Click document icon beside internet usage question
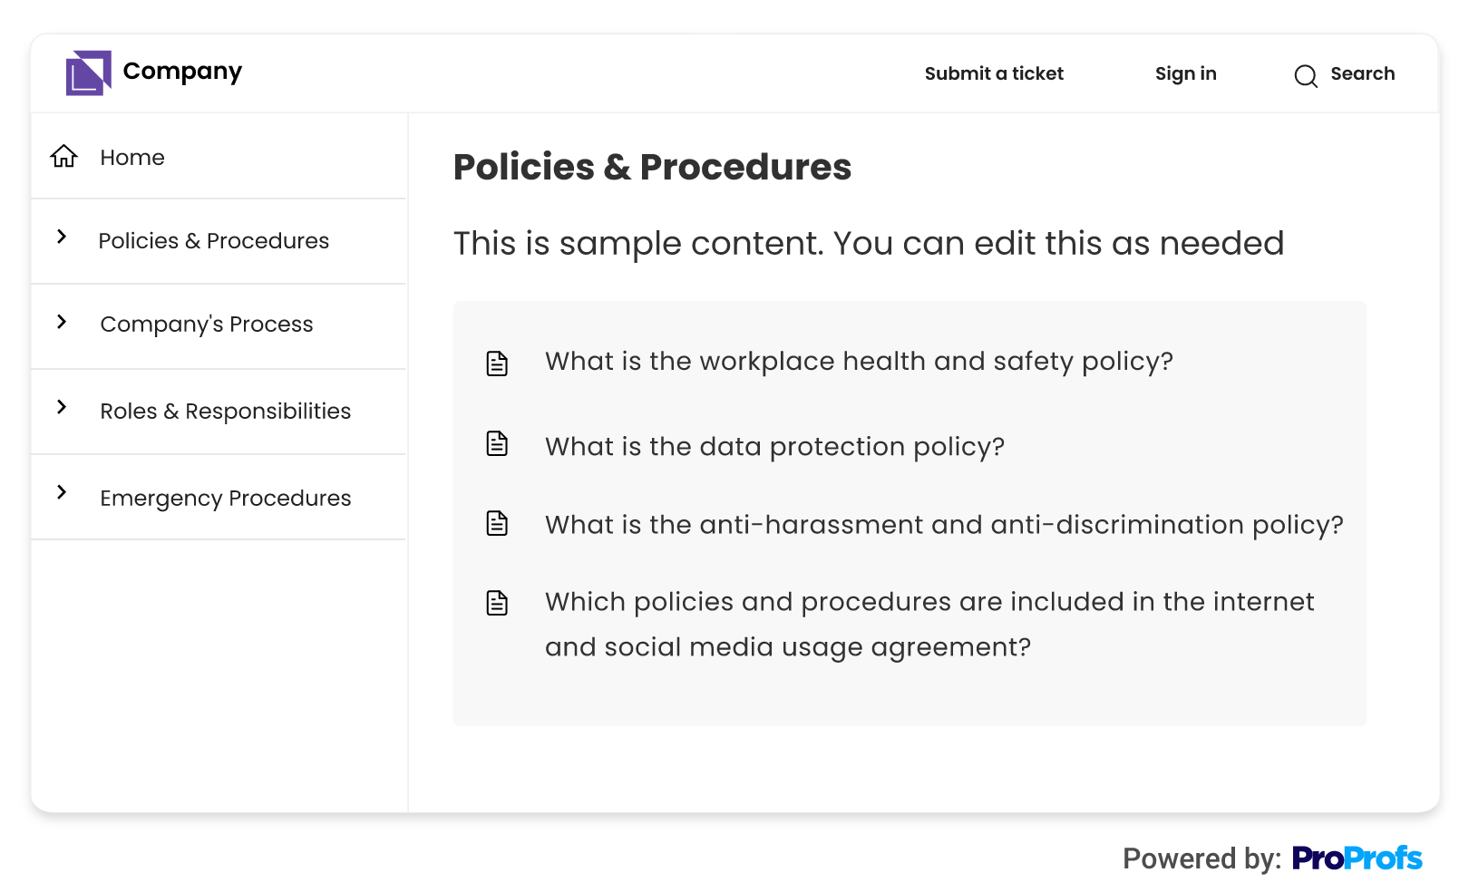 coord(497,603)
